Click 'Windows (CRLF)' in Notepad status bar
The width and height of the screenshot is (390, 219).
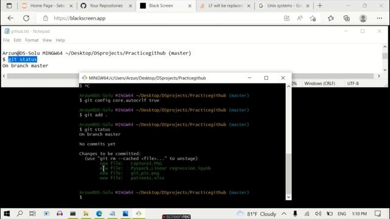pyautogui.click(x=319, y=83)
